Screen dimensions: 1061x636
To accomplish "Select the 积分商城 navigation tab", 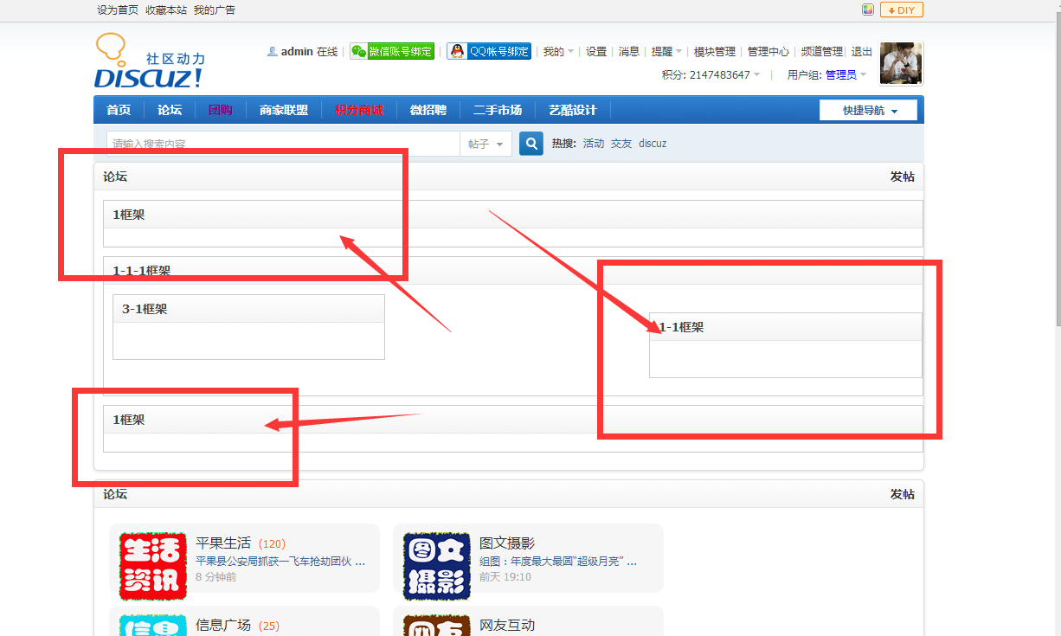I will [x=359, y=110].
